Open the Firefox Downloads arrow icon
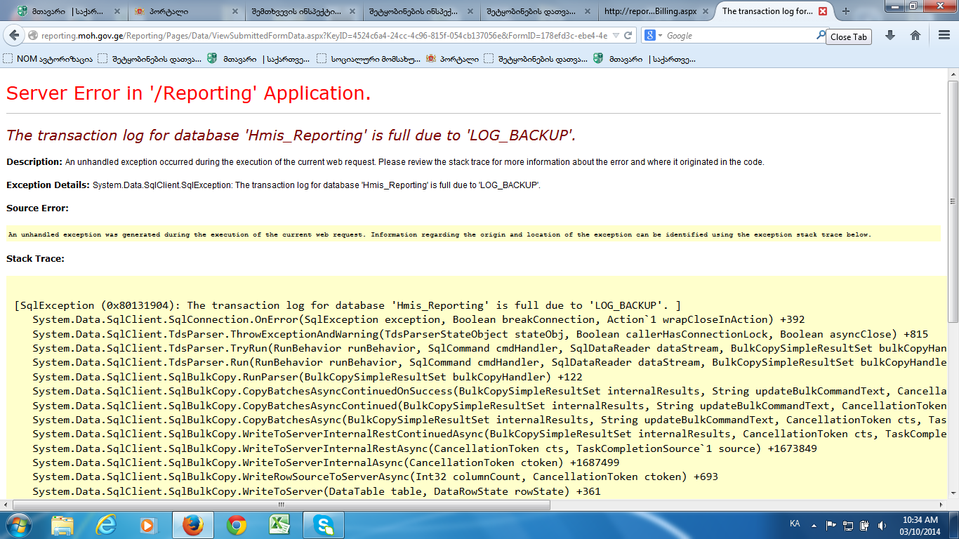Image resolution: width=959 pixels, height=539 pixels. (x=890, y=36)
